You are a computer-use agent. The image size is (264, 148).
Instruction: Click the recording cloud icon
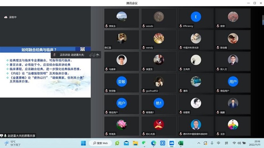5,17
